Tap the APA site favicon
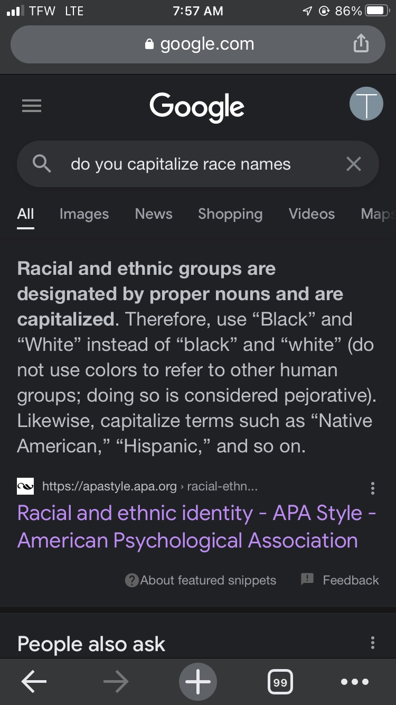This screenshot has width=396, height=705. (x=26, y=486)
